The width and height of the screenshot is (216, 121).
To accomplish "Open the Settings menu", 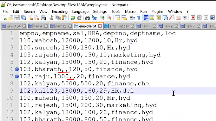I will point(100,12).
